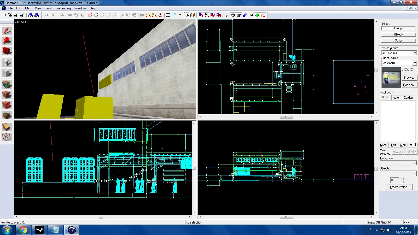Toggle the 2D grid display
This screenshot has height=235, width=418.
click(x=4, y=15)
